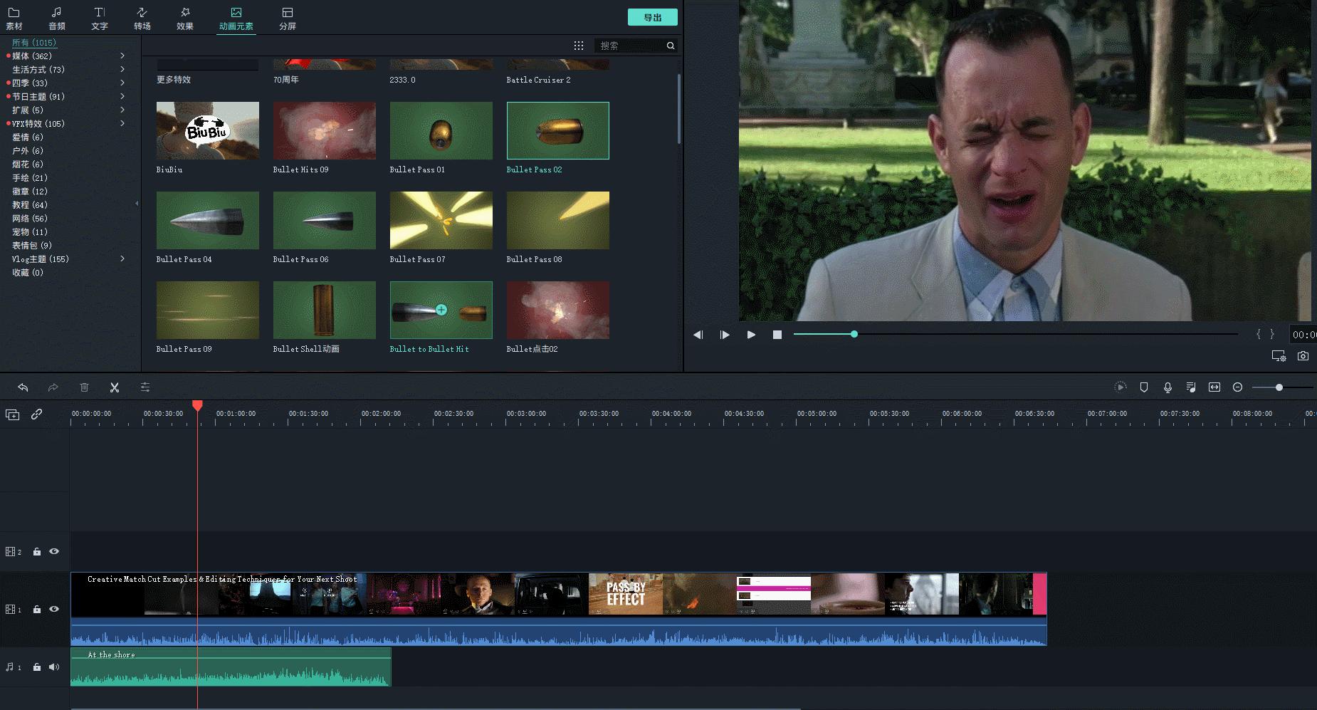Stop the preview playback

pos(777,335)
